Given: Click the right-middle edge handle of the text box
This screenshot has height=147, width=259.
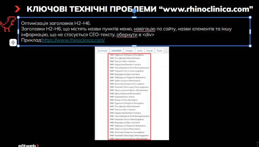Looking at the screenshot, I should click(x=250, y=32).
